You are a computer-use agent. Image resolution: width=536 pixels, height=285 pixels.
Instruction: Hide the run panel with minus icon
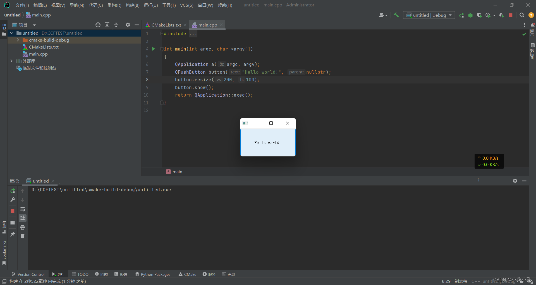(524, 181)
